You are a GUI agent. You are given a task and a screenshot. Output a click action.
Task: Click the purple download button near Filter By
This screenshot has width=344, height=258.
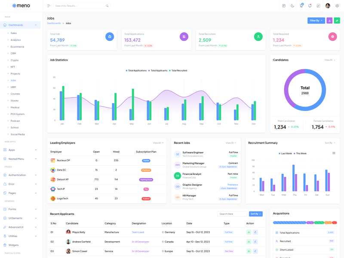329,21
